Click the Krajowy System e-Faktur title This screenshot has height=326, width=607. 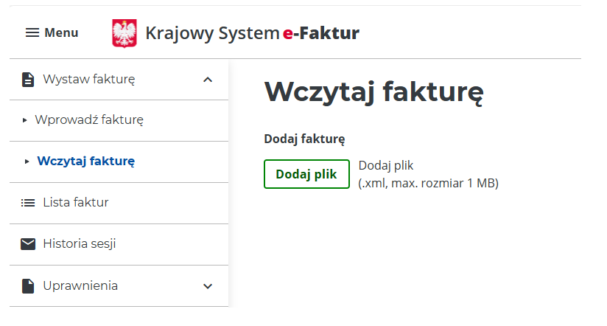tap(252, 33)
